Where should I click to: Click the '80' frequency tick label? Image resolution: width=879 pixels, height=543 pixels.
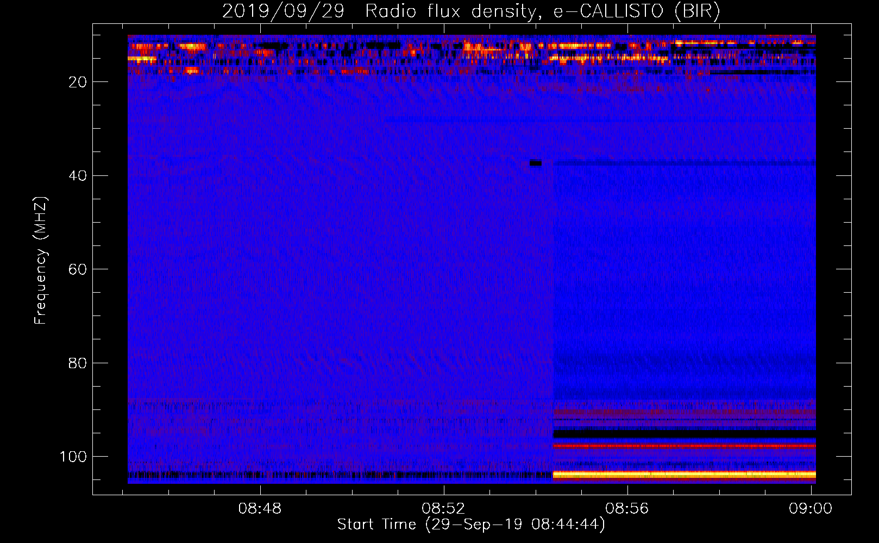click(78, 363)
